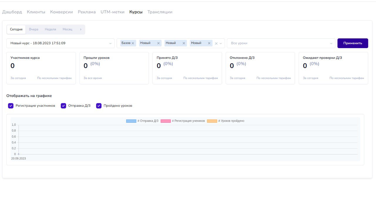Uncheck the 'Отправка Д/З' checkbox
376x204 pixels.
[63, 106]
